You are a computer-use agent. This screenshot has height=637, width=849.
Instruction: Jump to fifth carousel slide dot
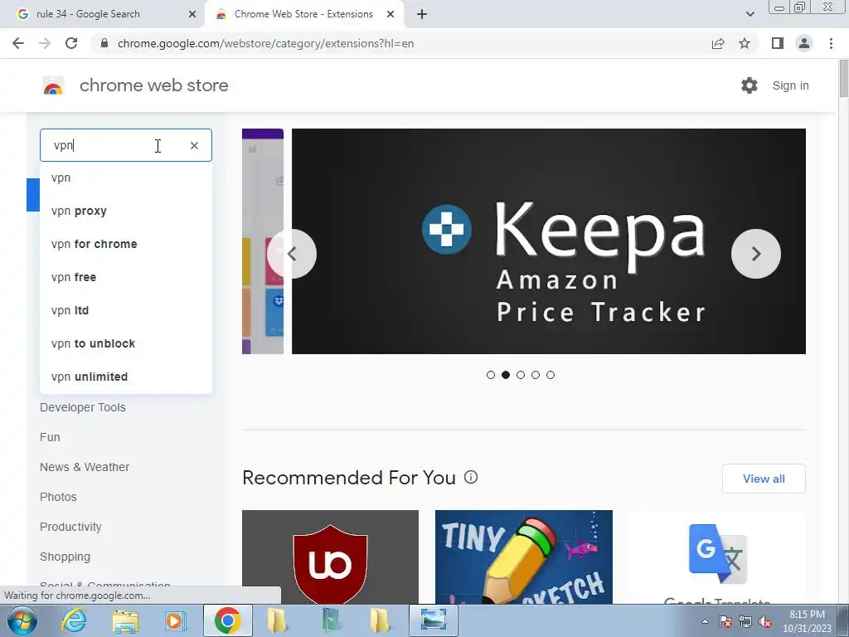coord(551,375)
